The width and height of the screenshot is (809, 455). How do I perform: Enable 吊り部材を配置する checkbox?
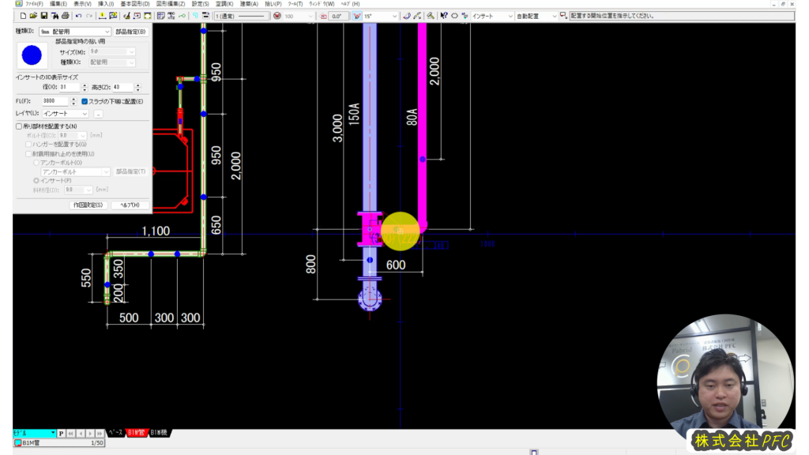click(x=20, y=126)
